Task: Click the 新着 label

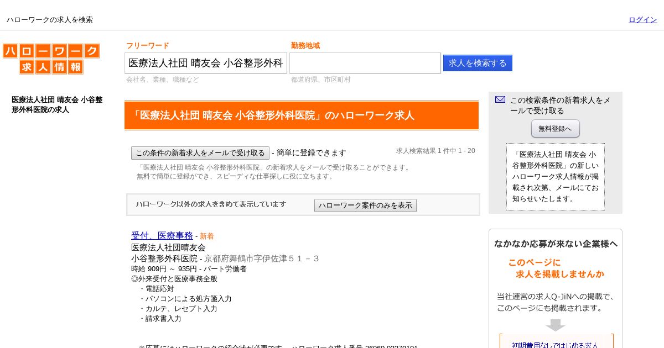Action: [207, 236]
